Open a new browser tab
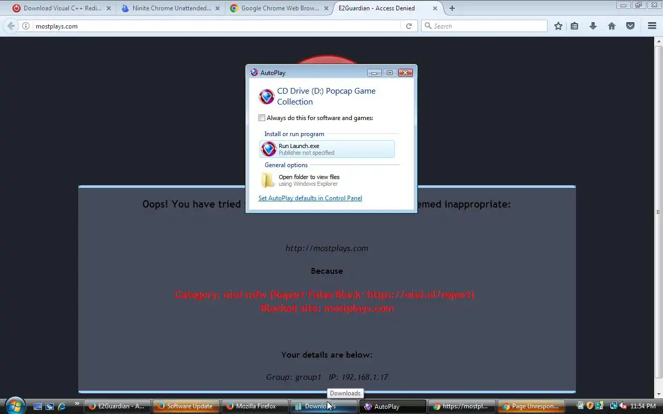Viewport: 663px width, 414px height. coord(452,8)
